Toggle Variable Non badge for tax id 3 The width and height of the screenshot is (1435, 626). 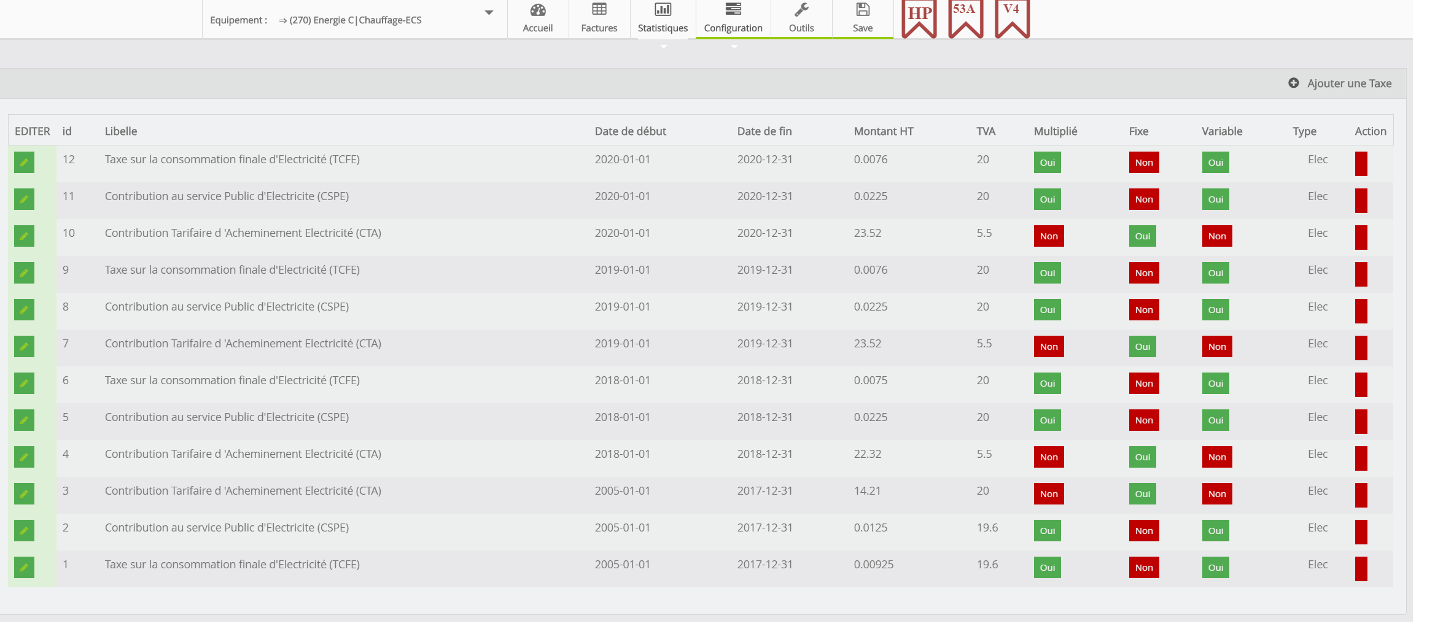(1216, 494)
